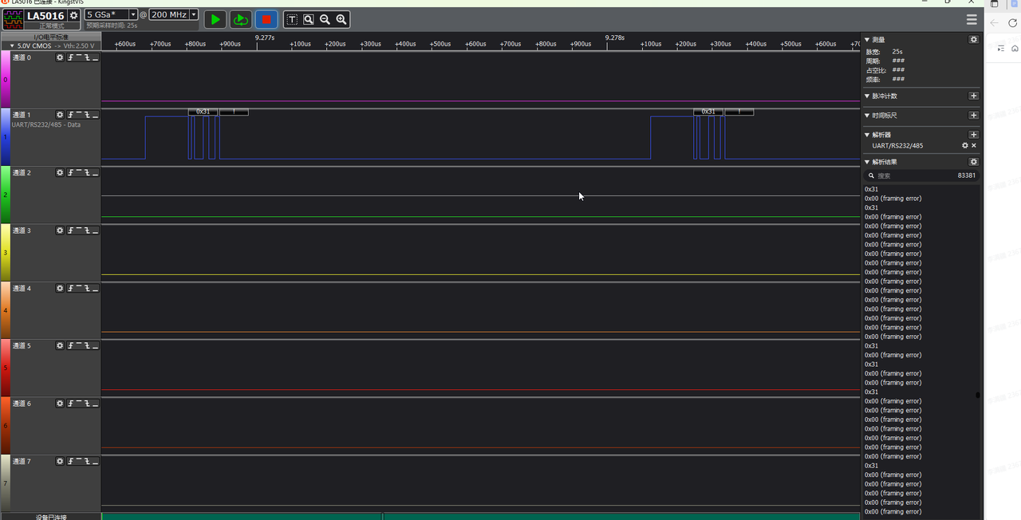
Task: Start single capture with the green play button
Action: click(x=215, y=19)
